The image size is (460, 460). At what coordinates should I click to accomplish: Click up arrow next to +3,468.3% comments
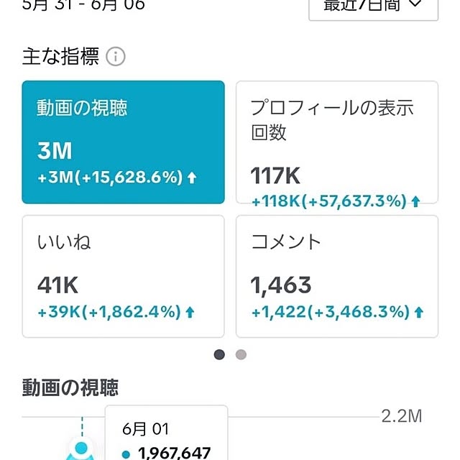(418, 312)
